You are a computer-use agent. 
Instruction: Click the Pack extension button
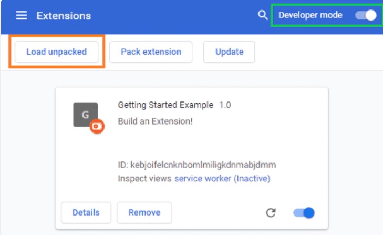coord(151,52)
